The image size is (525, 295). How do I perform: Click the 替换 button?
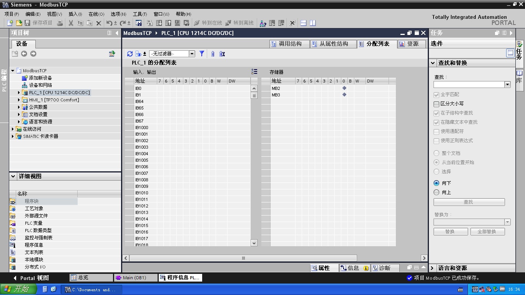click(450, 232)
